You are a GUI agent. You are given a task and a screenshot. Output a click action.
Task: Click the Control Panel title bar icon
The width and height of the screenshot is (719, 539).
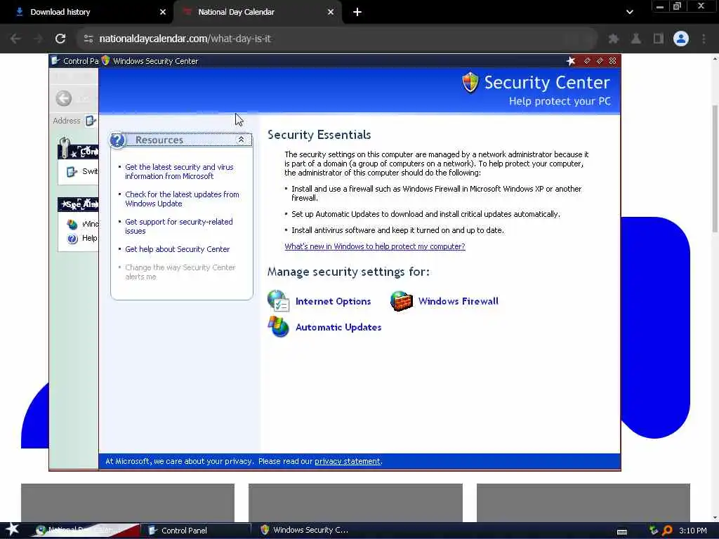[55, 60]
